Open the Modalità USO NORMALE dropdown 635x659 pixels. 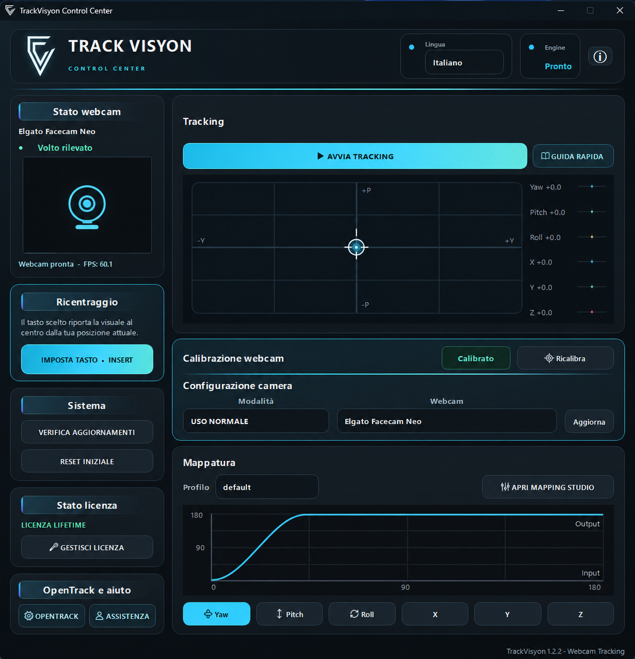click(x=256, y=421)
